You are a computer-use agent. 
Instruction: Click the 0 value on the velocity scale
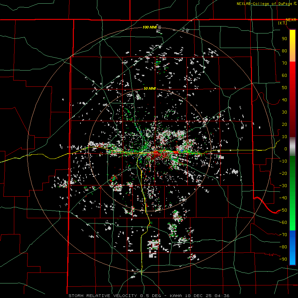pyautogui.click(x=286, y=149)
